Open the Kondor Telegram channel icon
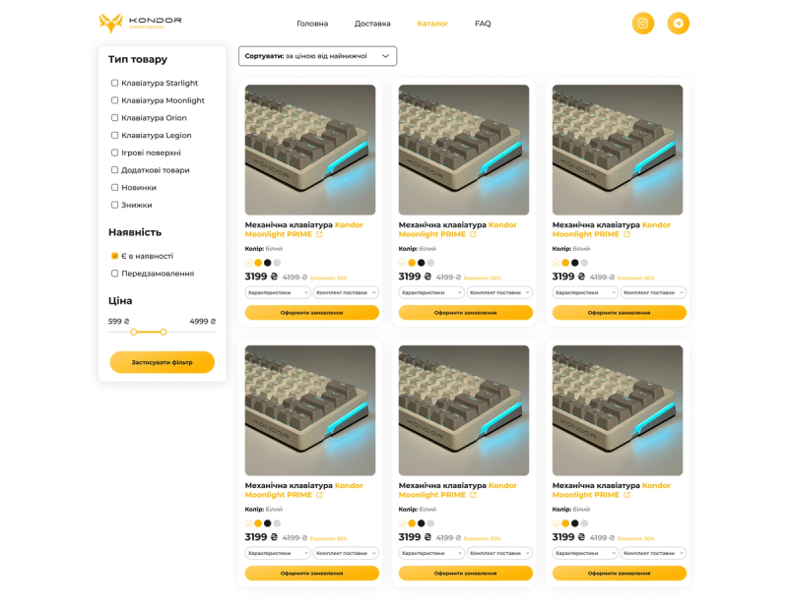 [x=678, y=23]
